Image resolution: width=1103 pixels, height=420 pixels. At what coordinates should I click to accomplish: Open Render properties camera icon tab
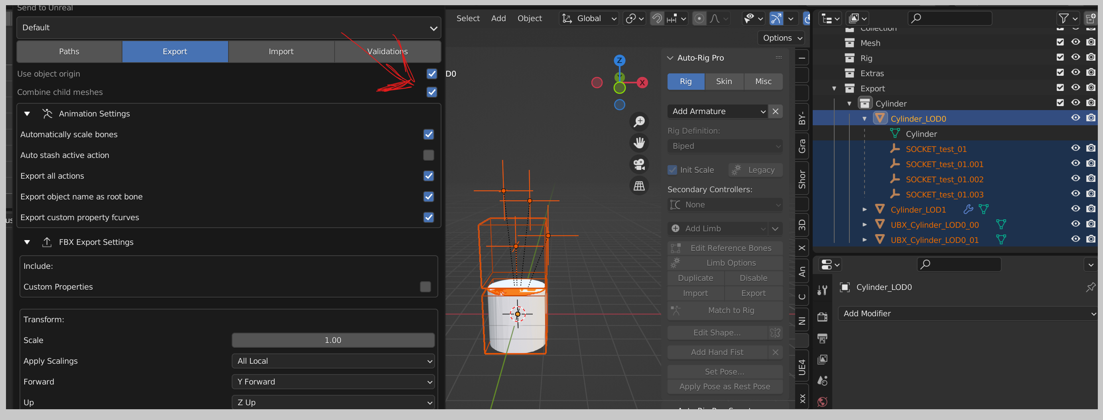click(822, 317)
